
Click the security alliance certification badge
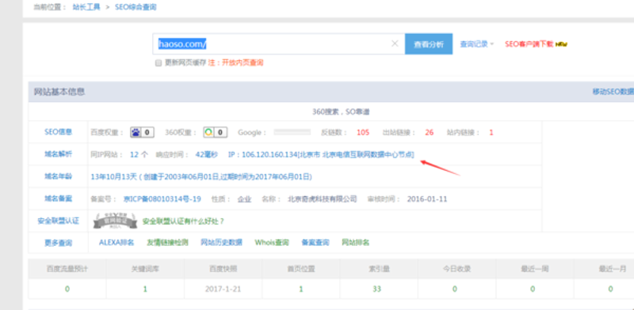(116, 220)
